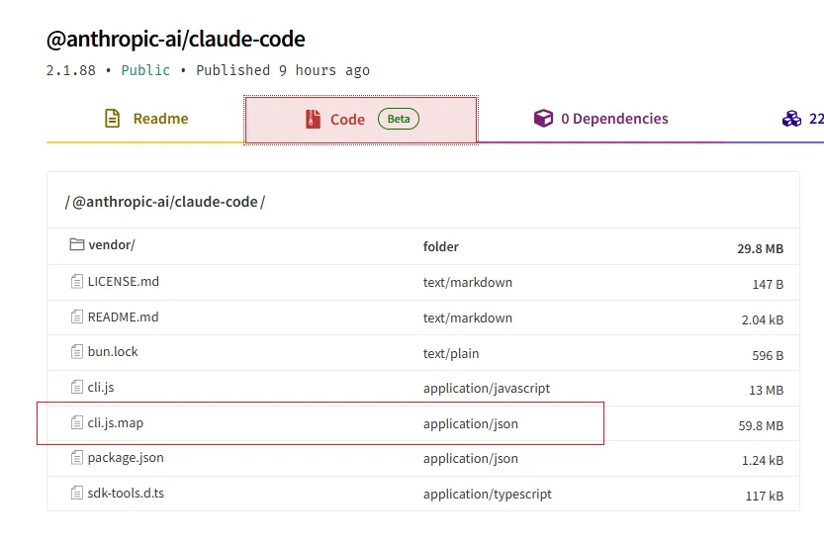This screenshot has height=544, width=824.
Task: Click the cli.js.map size 59.8 MB
Action: coord(760,425)
